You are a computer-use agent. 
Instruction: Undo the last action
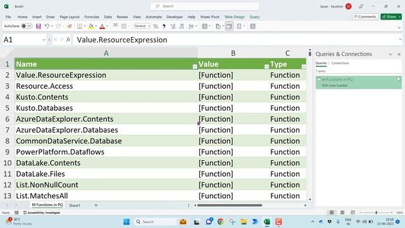(x=46, y=26)
